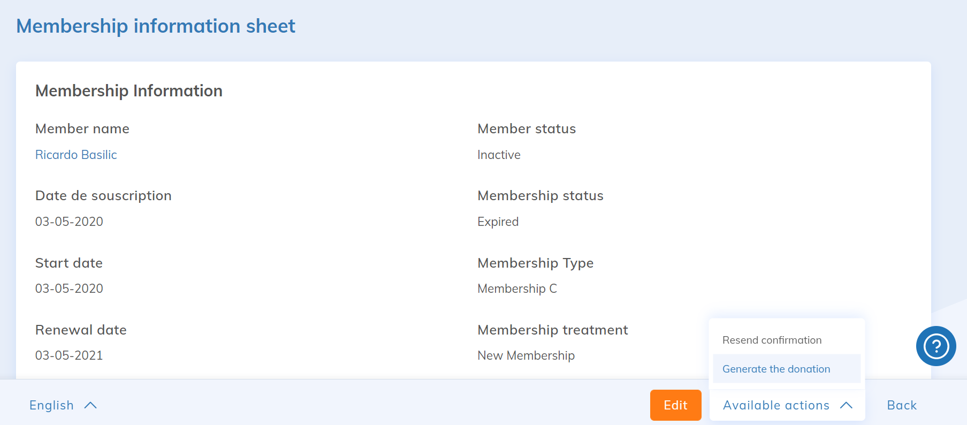The width and height of the screenshot is (967, 425).
Task: Open member Ricardo Basilic's profile link
Action: pyautogui.click(x=76, y=155)
